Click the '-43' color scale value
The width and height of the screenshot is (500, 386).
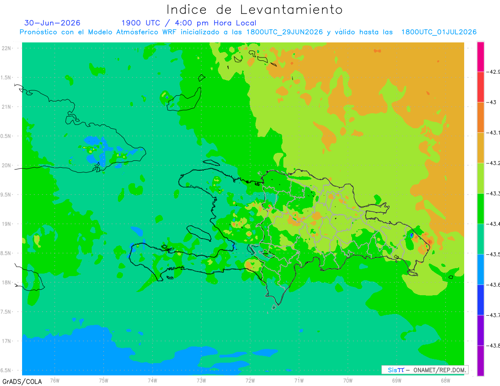coord(491,102)
